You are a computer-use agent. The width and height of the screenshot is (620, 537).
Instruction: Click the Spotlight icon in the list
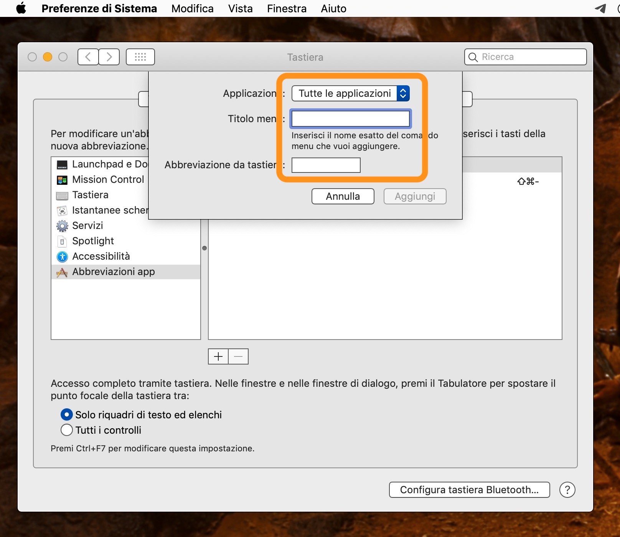[x=62, y=241]
